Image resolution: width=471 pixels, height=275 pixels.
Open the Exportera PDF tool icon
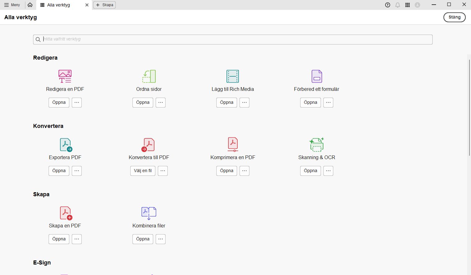(65, 144)
